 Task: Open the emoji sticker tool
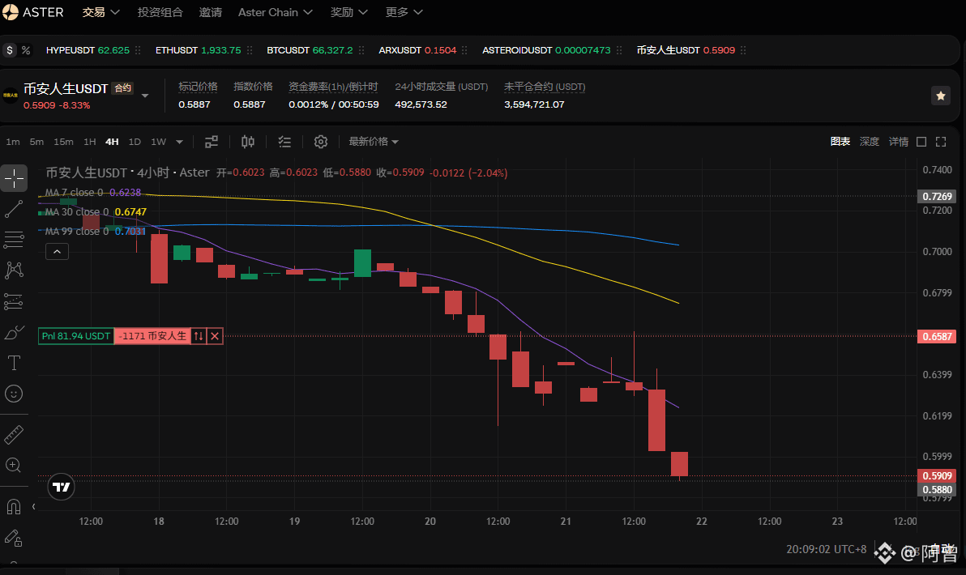coord(14,394)
